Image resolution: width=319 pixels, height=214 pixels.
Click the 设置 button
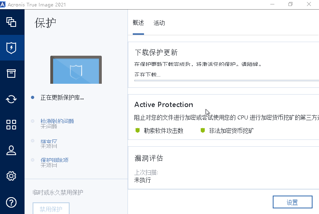point(292,202)
